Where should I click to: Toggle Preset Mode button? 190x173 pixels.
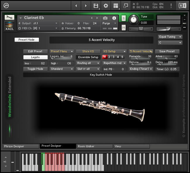coord(27,40)
